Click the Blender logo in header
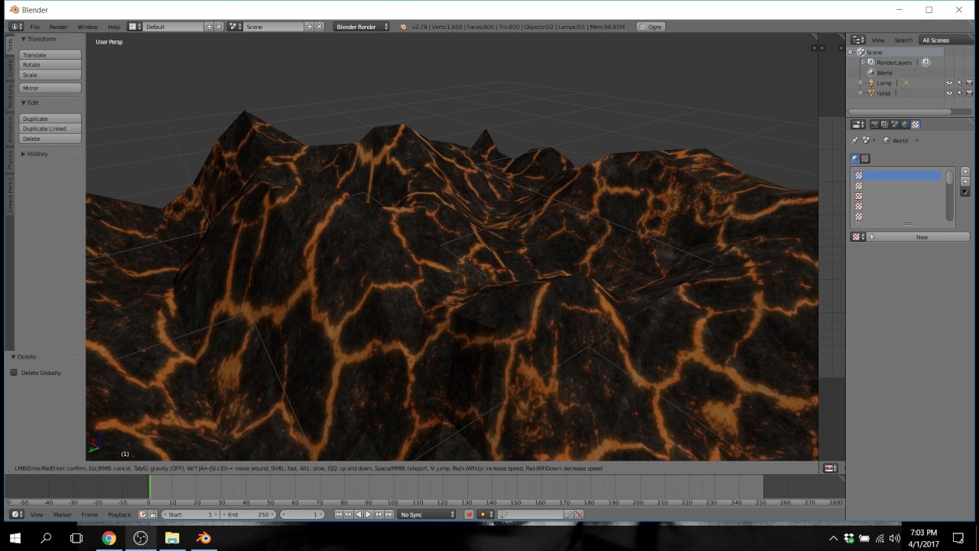Image resolution: width=979 pixels, height=551 pixels. pos(403,27)
